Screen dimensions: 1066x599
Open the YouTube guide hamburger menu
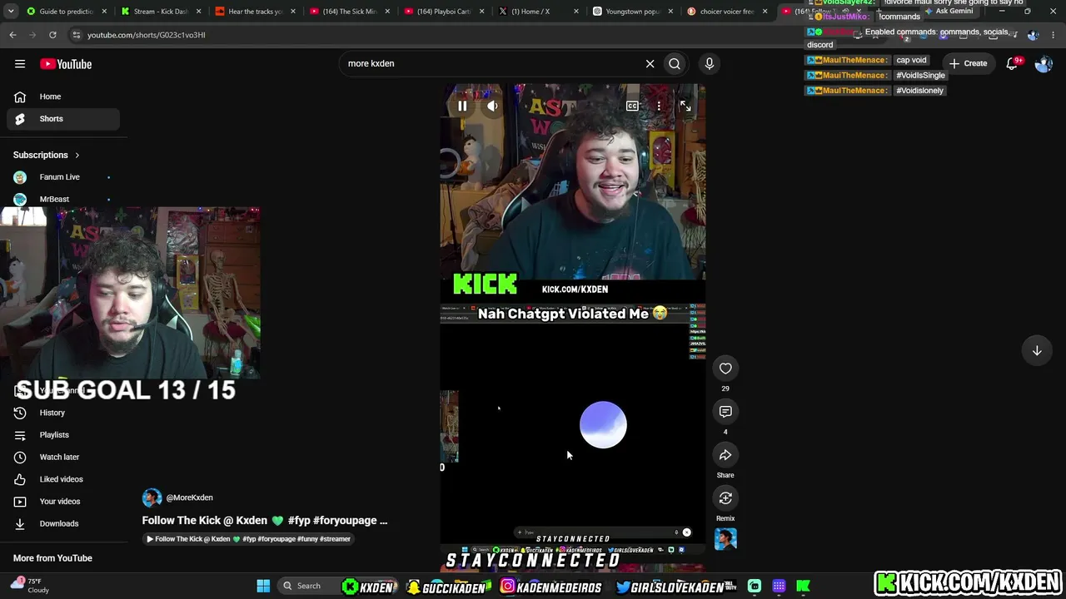pos(20,64)
